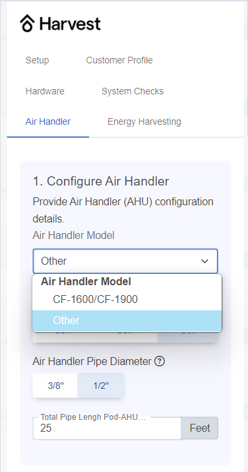Click the bold Air Handler Model list header
The height and width of the screenshot is (472, 248).
[86, 282]
